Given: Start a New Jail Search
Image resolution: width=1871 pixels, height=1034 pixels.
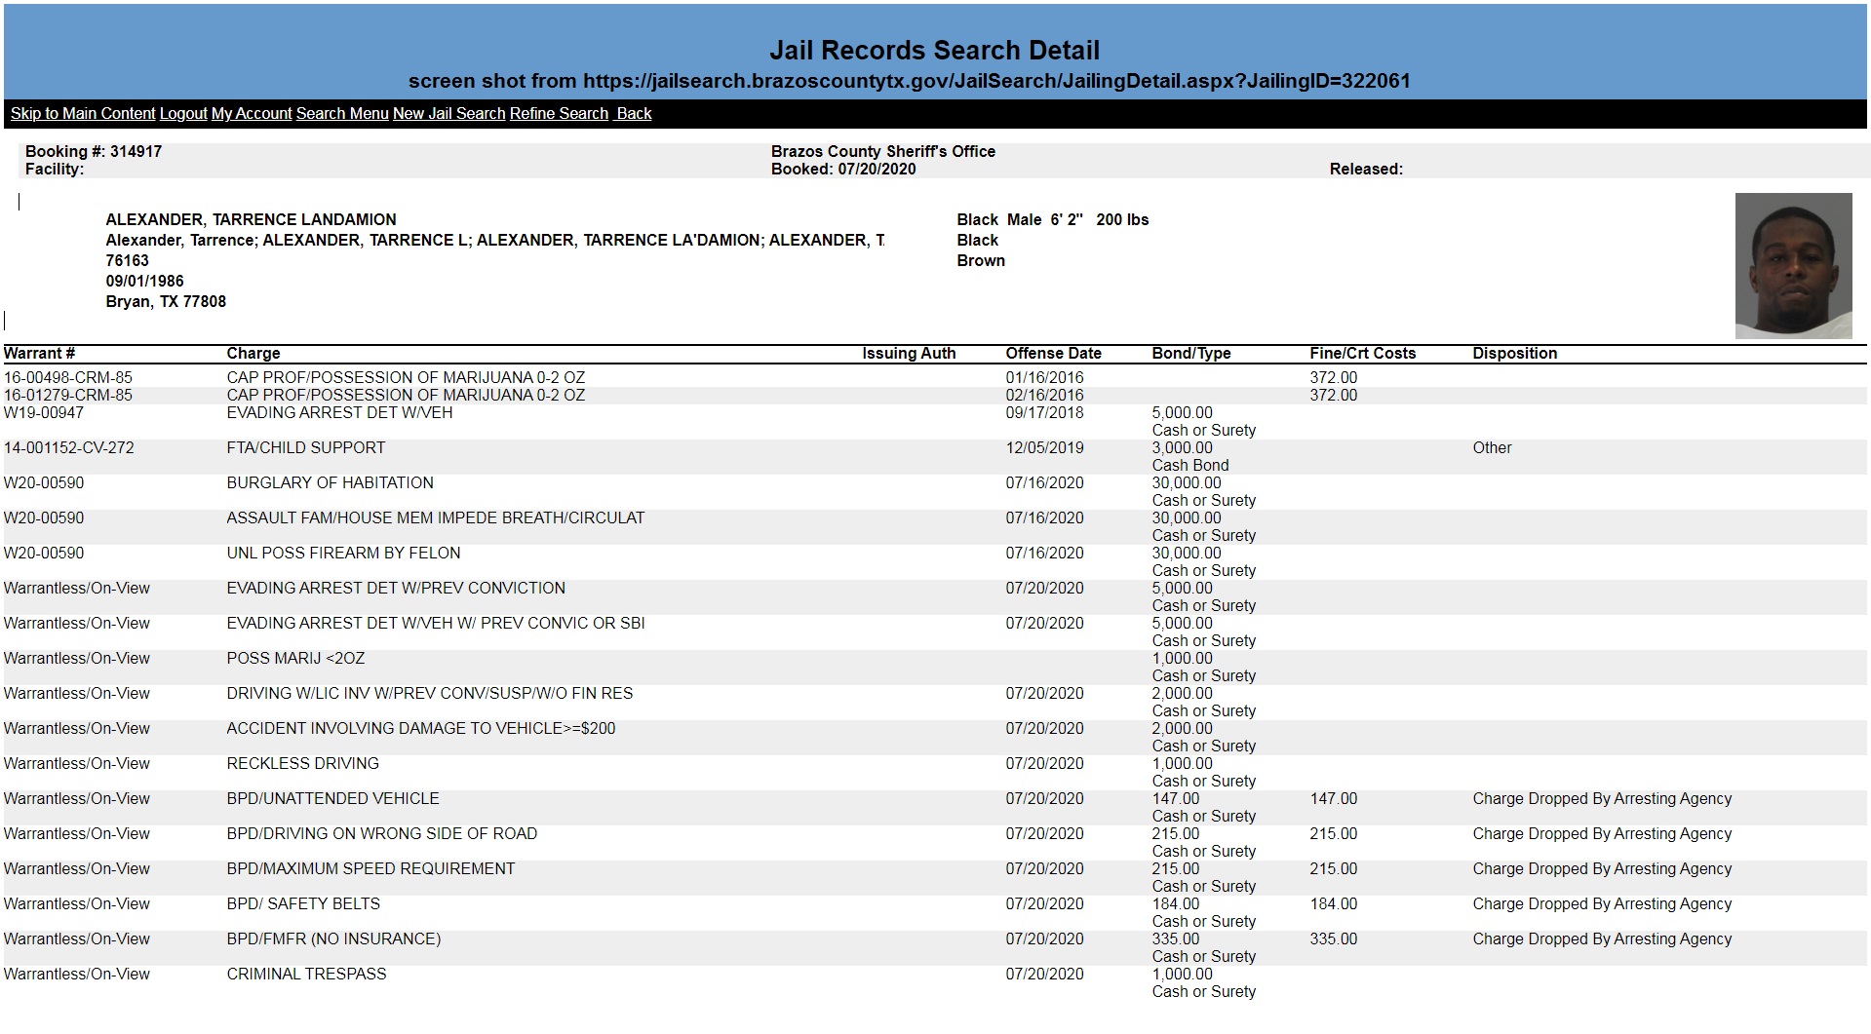Looking at the screenshot, I should click(x=448, y=113).
